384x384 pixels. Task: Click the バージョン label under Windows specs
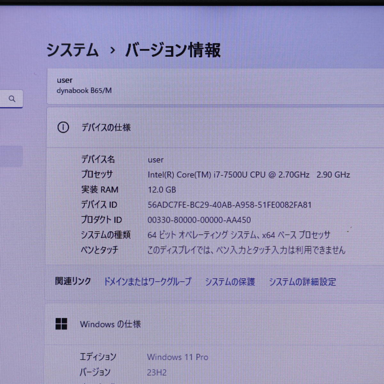(95, 372)
